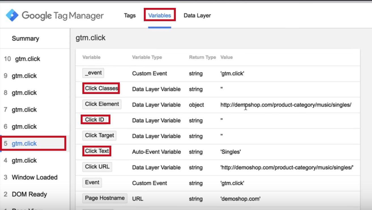This screenshot has width=372, height=210.
Task: Click the Click Element URL value
Action: coord(286,105)
